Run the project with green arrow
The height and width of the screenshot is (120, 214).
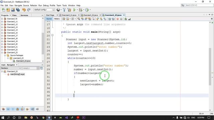[74, 10]
